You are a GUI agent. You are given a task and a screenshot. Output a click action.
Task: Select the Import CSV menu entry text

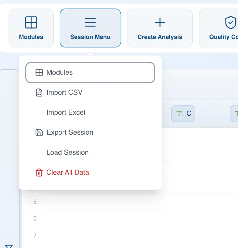64,93
